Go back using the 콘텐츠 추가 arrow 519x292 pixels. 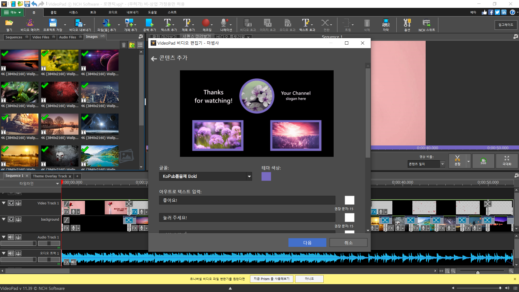point(154,58)
